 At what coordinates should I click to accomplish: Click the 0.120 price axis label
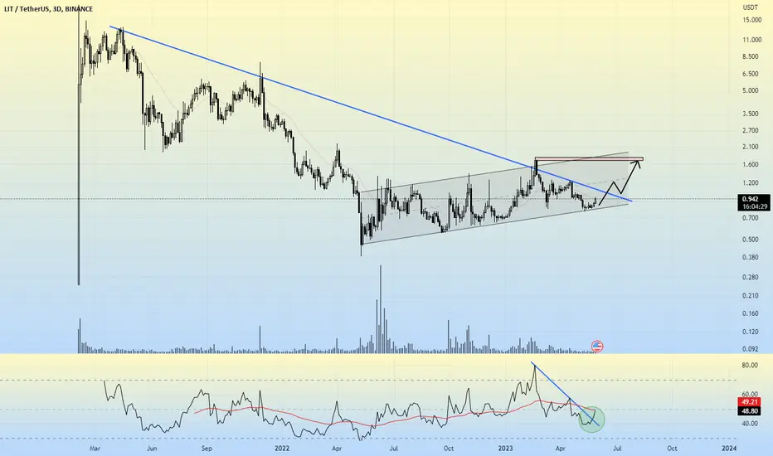[x=751, y=332]
